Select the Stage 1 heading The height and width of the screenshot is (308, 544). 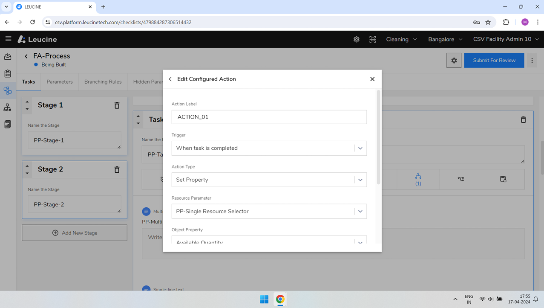point(50,105)
